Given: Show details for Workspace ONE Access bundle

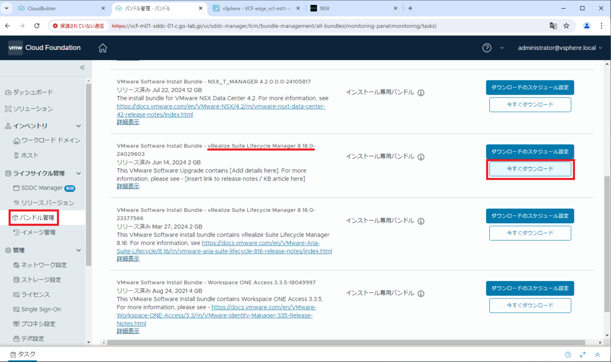Looking at the screenshot, I should click(128, 331).
